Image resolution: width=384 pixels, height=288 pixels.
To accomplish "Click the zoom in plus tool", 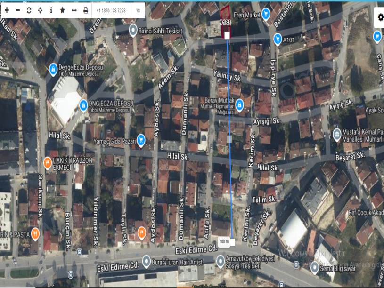I will 7,9.
